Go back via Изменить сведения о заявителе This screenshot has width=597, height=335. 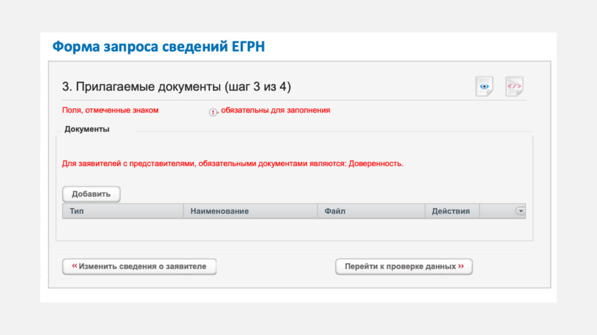[x=139, y=266]
